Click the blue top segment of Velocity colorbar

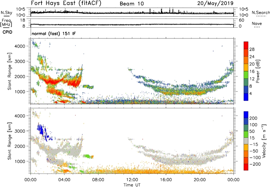(x=246, y=115)
